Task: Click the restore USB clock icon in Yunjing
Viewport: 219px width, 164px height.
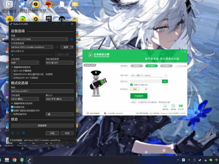Action: (x=173, y=106)
